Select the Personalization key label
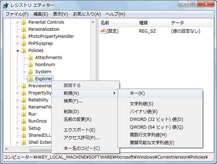217x164 pixels. 44,29
